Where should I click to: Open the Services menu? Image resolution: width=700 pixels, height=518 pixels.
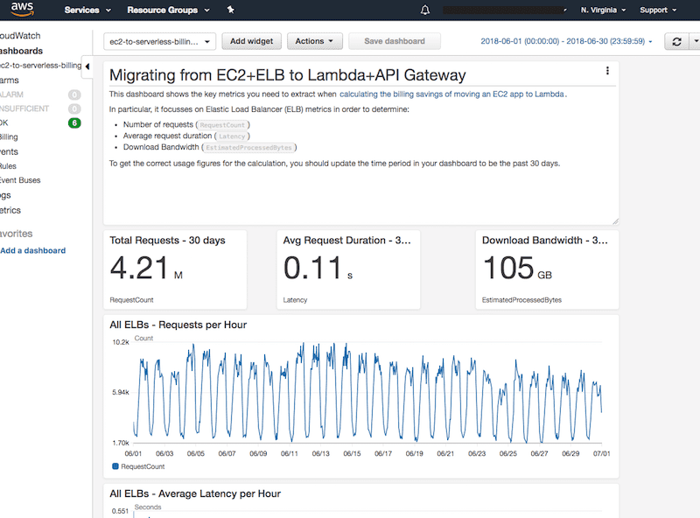(x=87, y=10)
